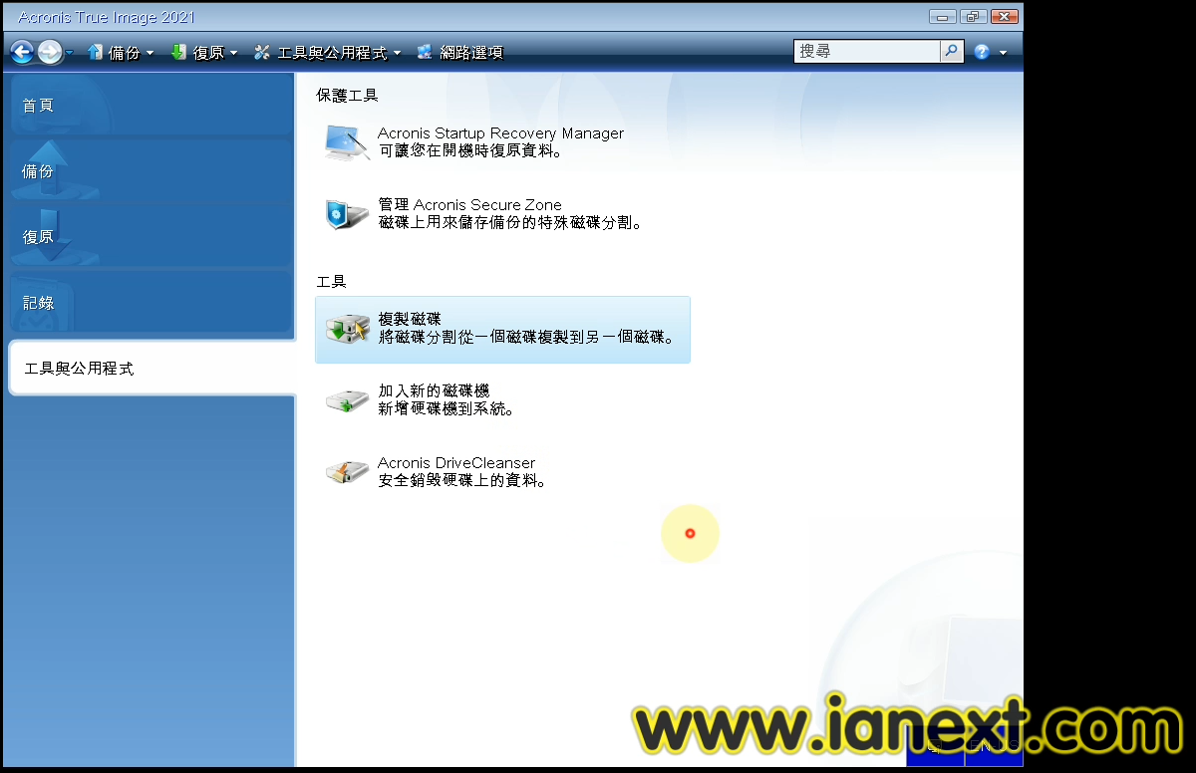Click description 新增硬碟機到系統。
This screenshot has height=773, width=1196.
pyautogui.click(x=447, y=409)
